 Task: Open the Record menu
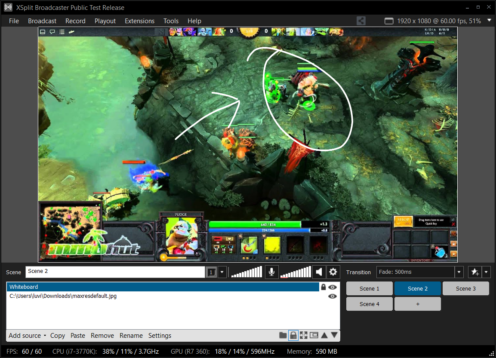tap(75, 21)
